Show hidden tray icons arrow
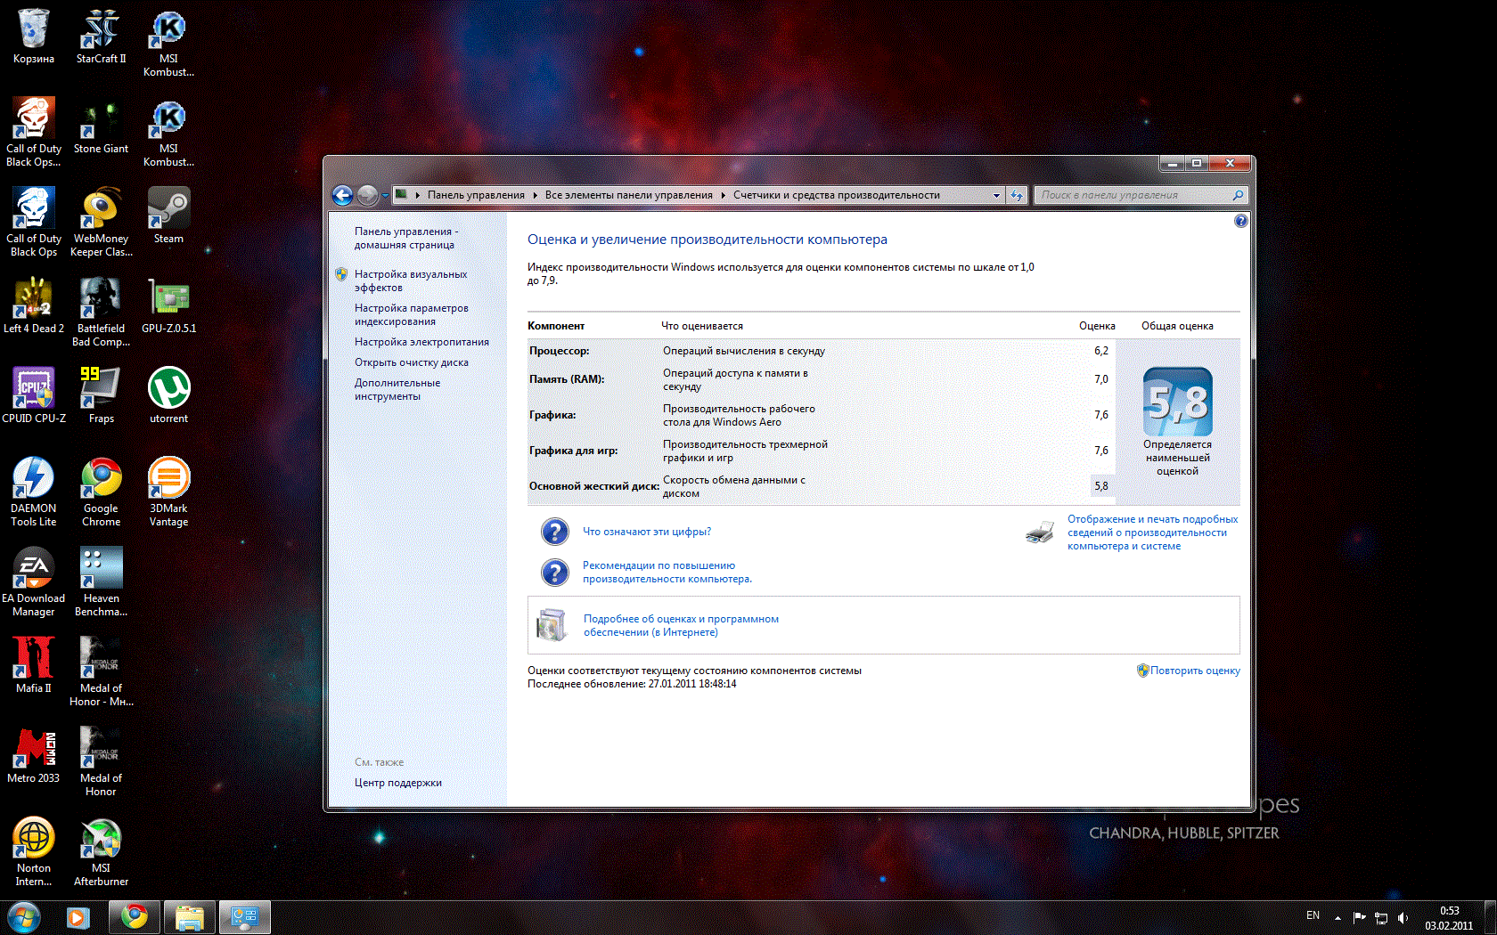 (x=1337, y=917)
